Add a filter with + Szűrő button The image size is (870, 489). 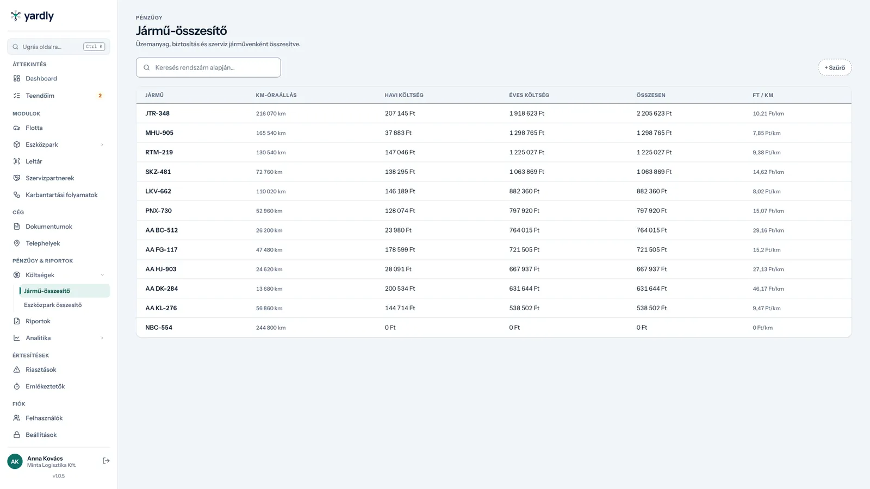click(835, 67)
